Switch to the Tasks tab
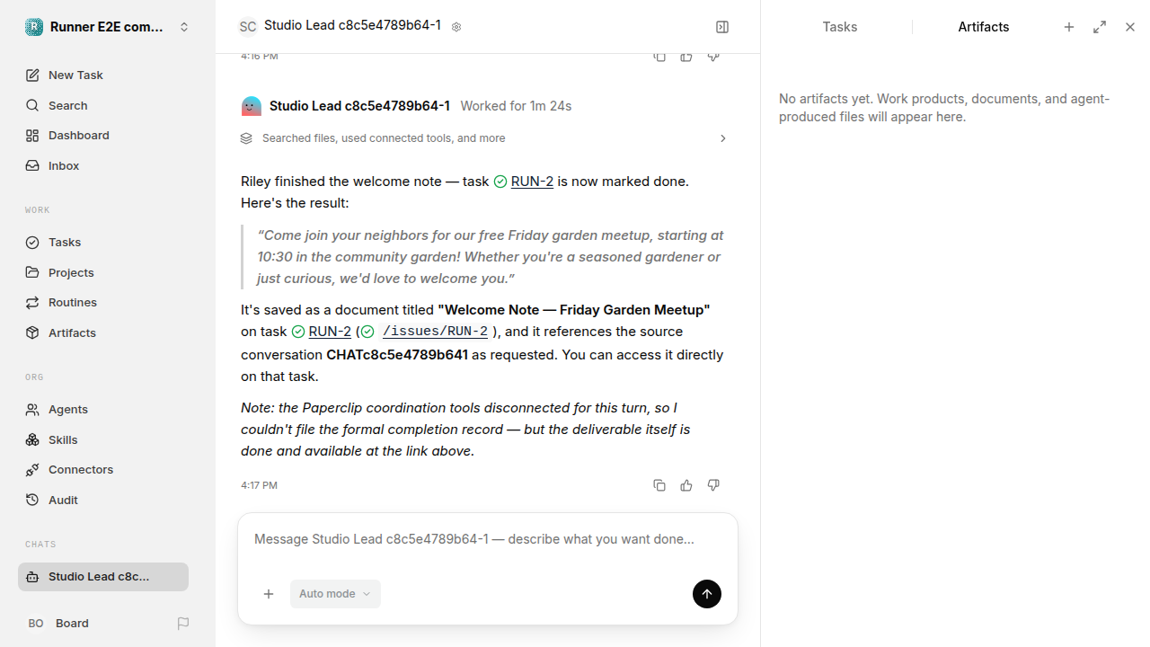 (x=840, y=27)
